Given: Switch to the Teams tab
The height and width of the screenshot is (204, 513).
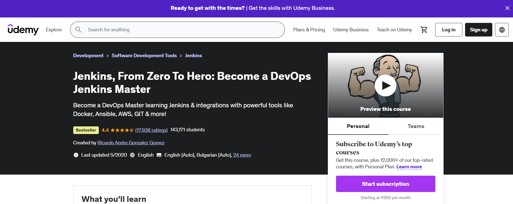Looking at the screenshot, I should pyautogui.click(x=416, y=126).
